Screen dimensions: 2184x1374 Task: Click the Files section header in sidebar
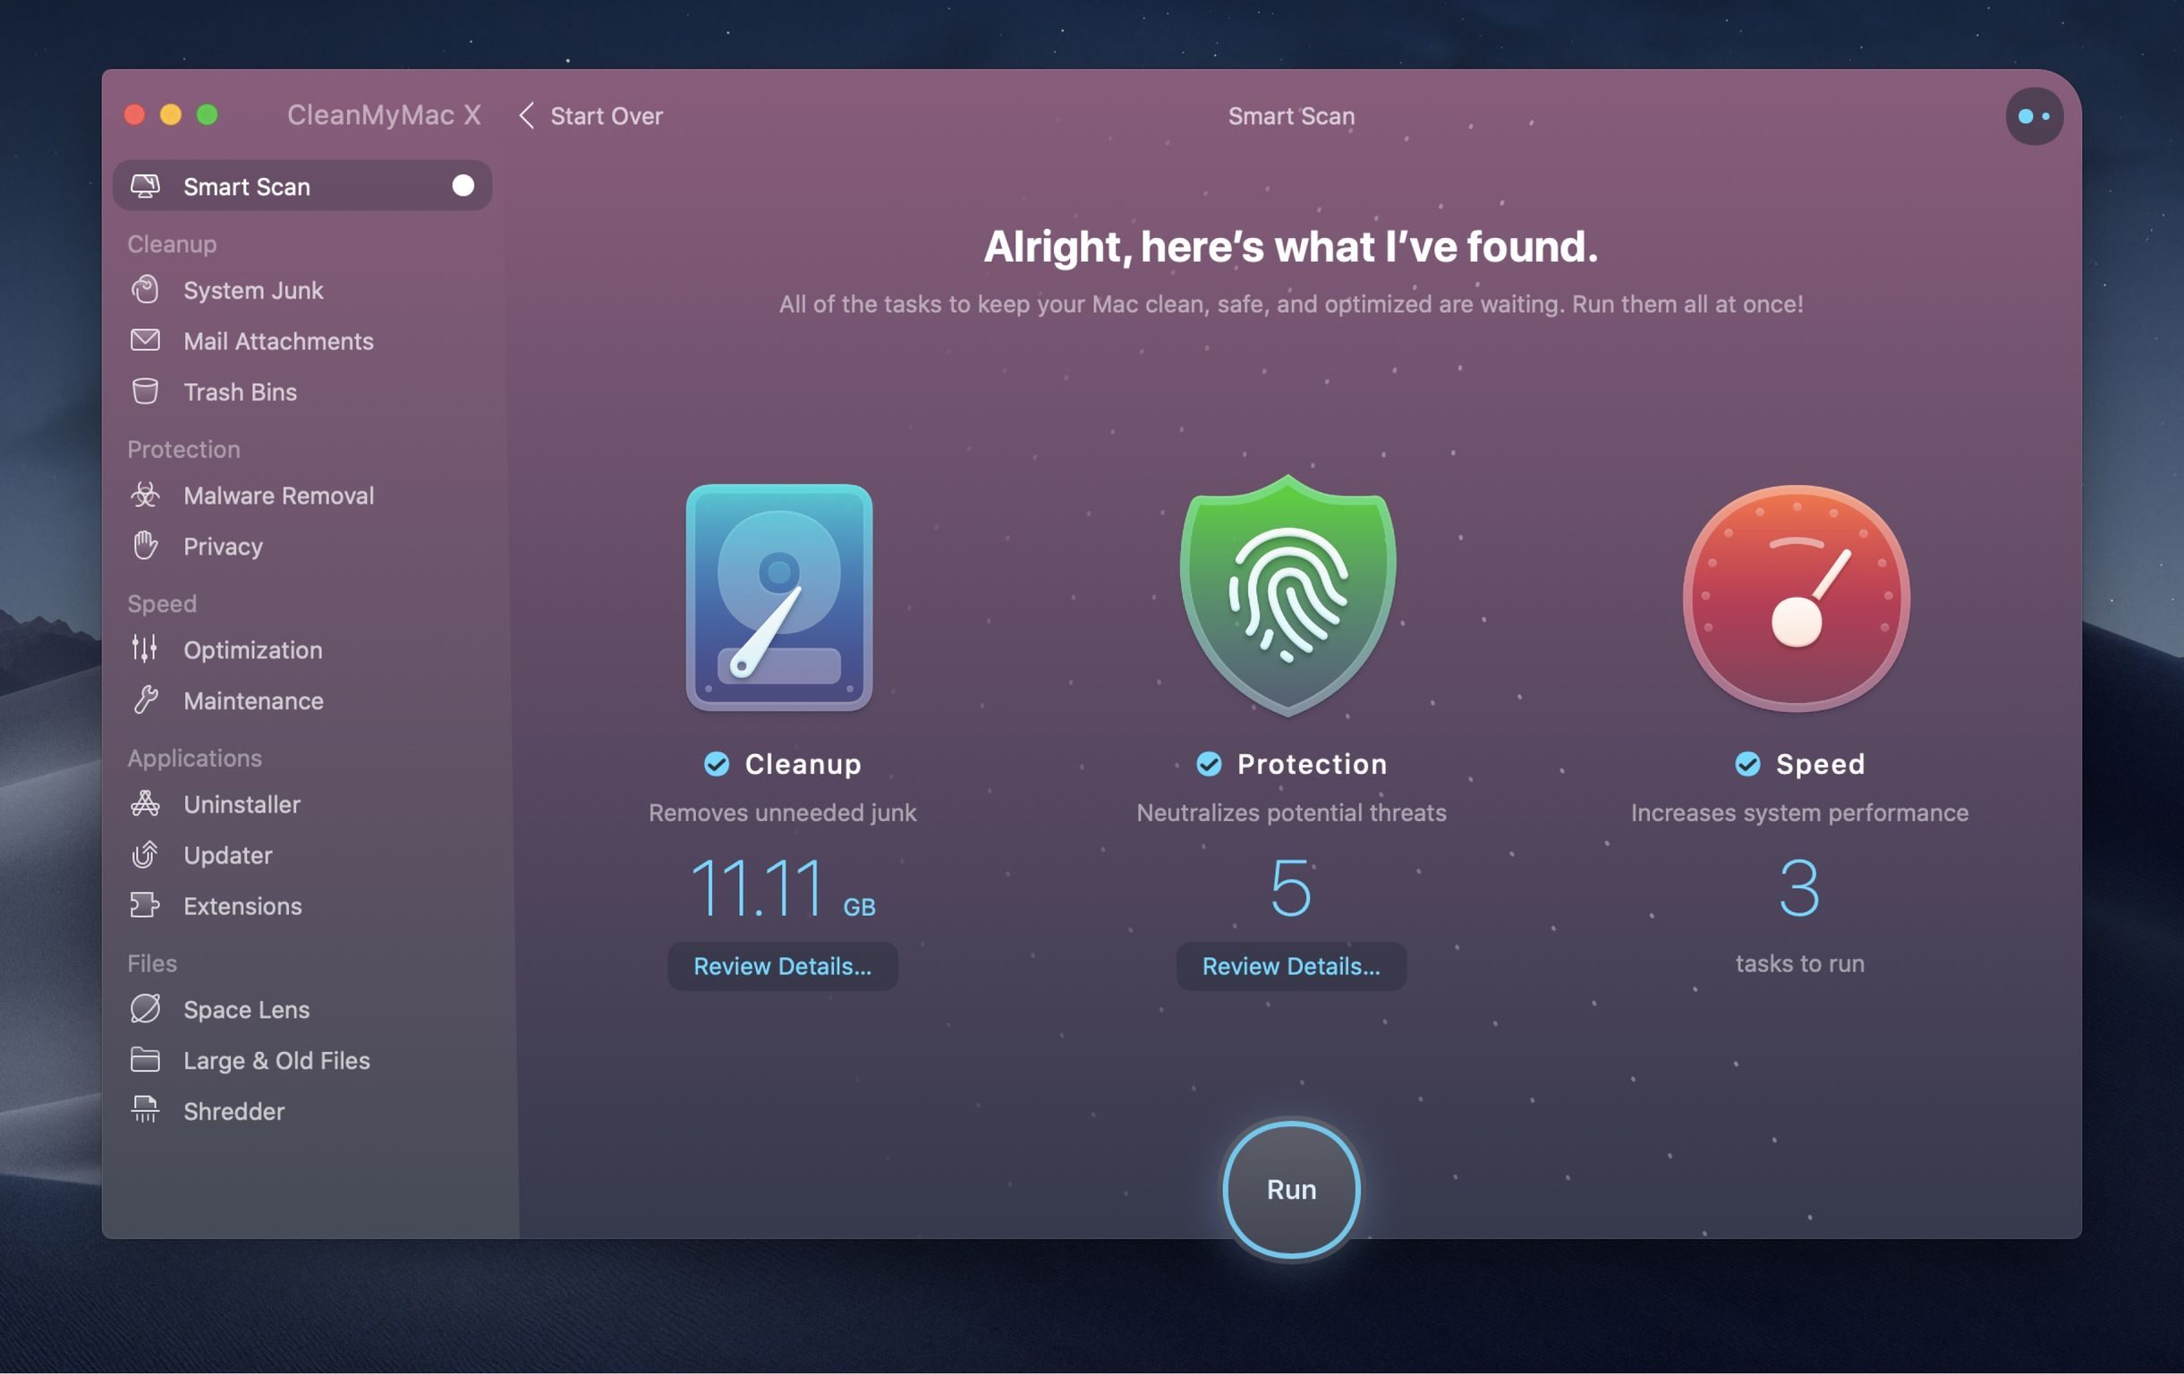151,963
